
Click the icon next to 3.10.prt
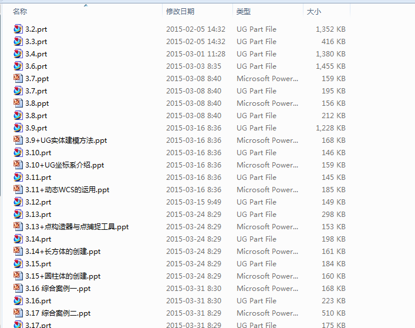click(18, 152)
